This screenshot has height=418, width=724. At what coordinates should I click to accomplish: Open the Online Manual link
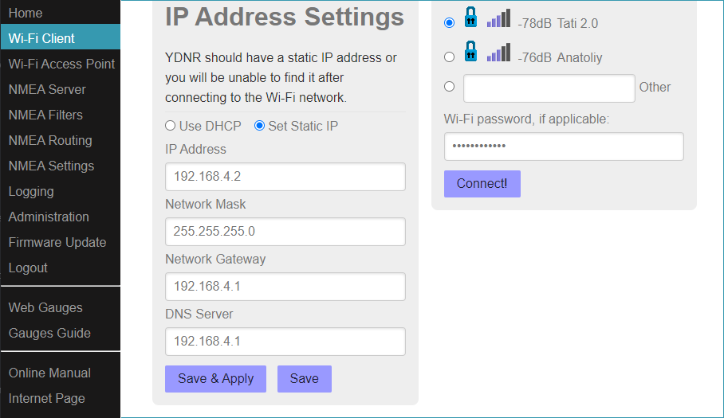coord(49,373)
